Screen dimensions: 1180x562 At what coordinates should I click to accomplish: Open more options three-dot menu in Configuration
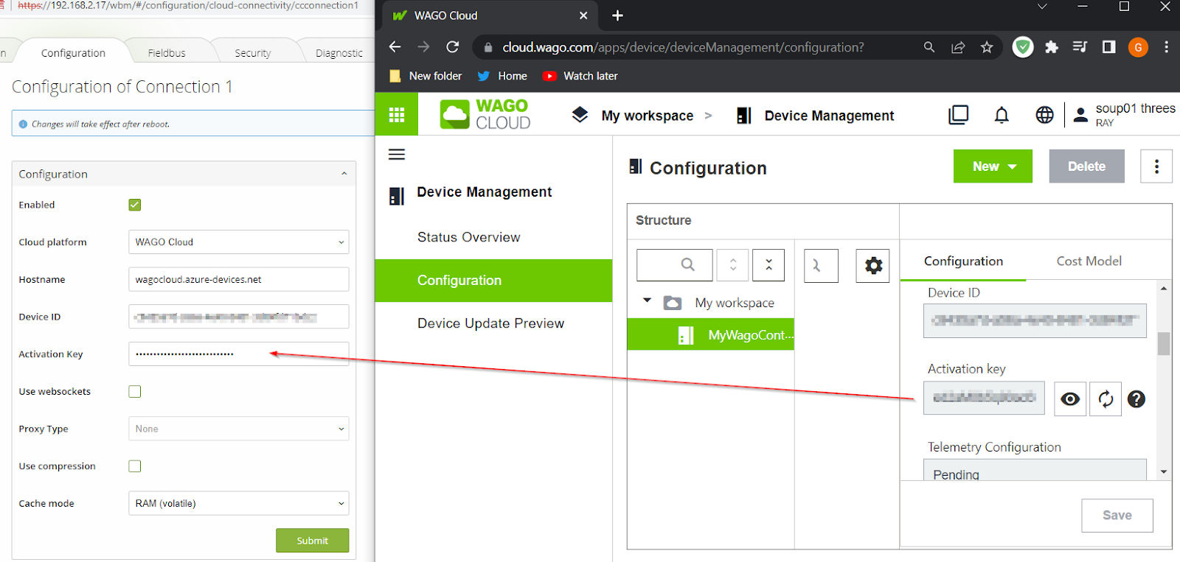click(1156, 166)
